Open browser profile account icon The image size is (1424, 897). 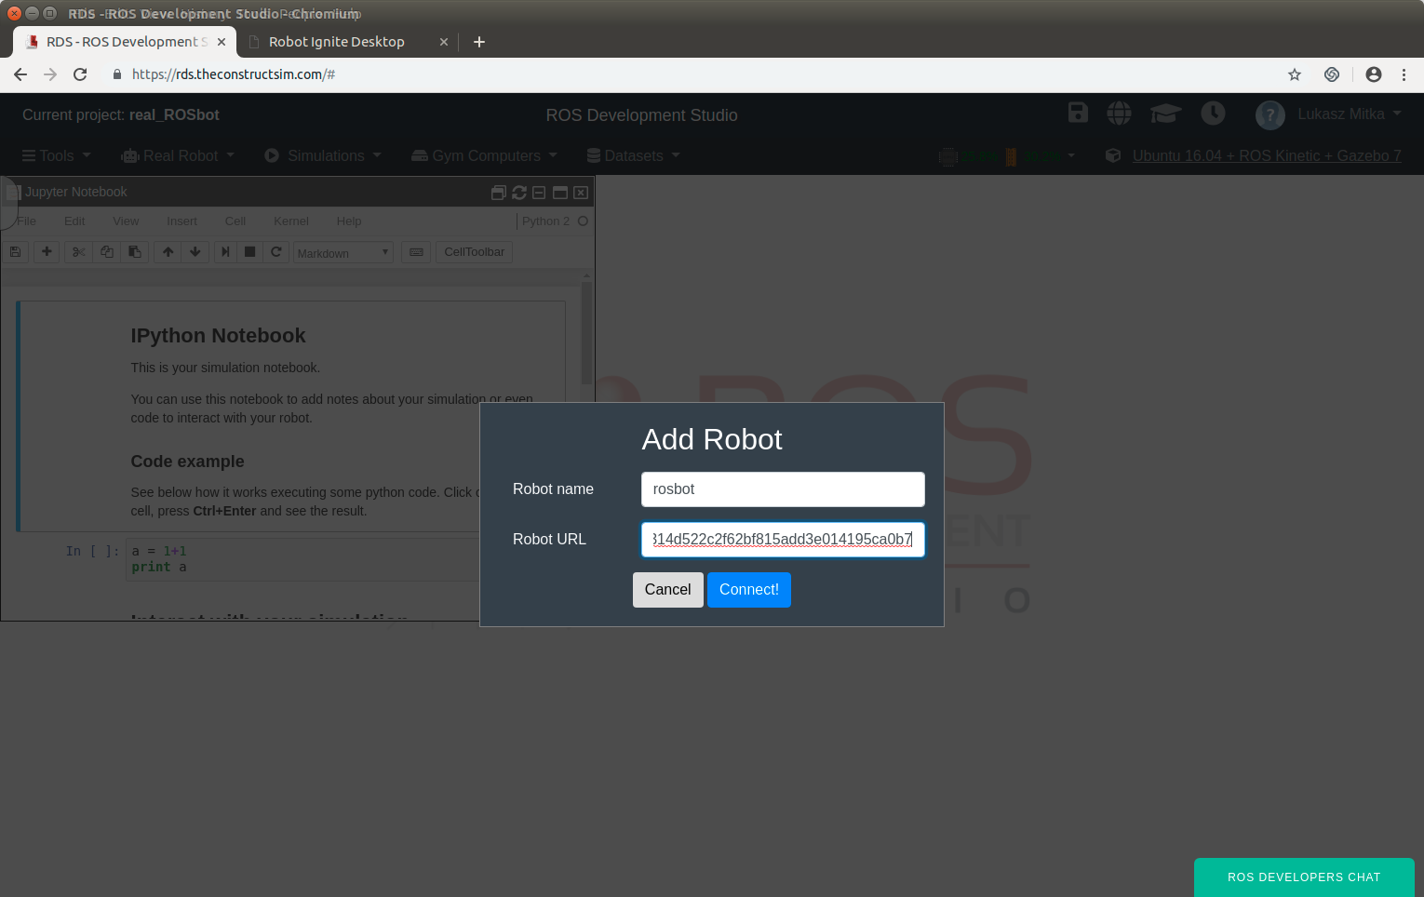tap(1374, 74)
